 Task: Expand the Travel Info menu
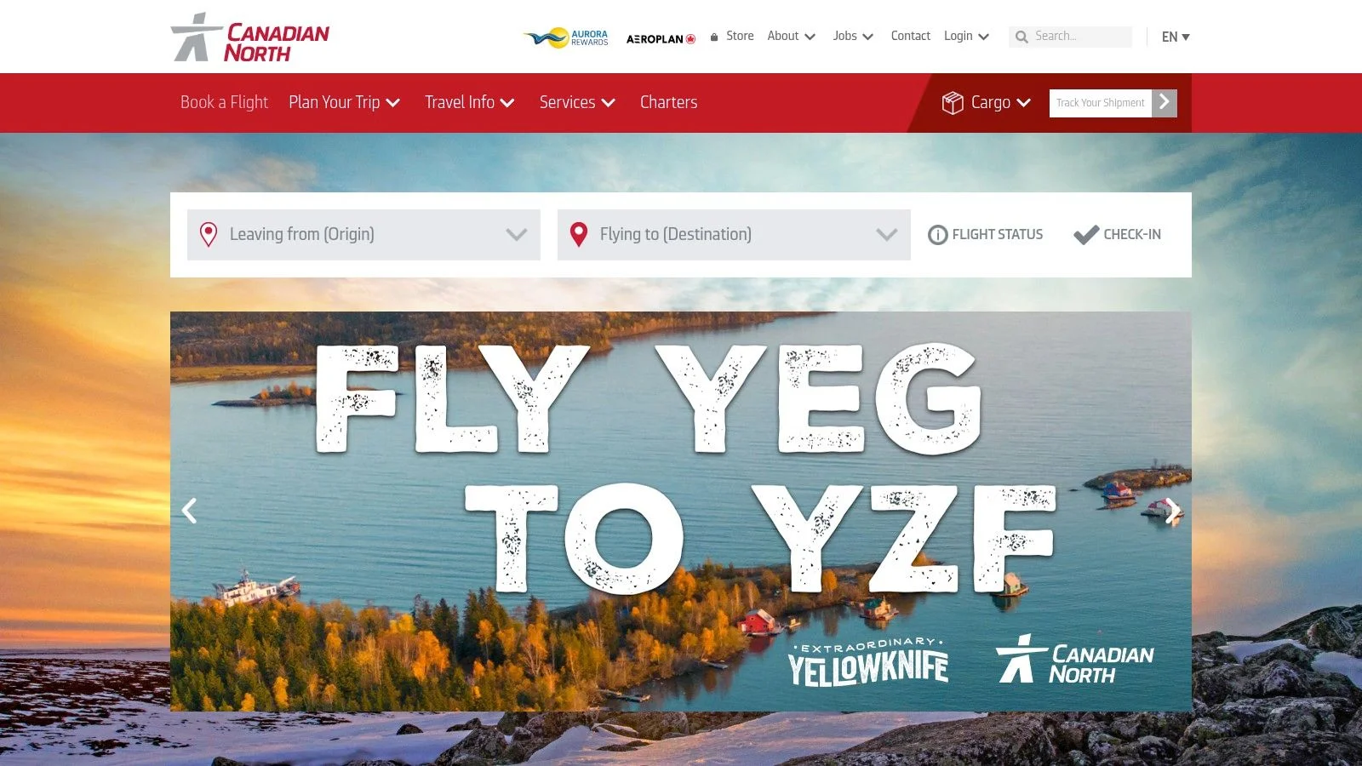(x=469, y=102)
